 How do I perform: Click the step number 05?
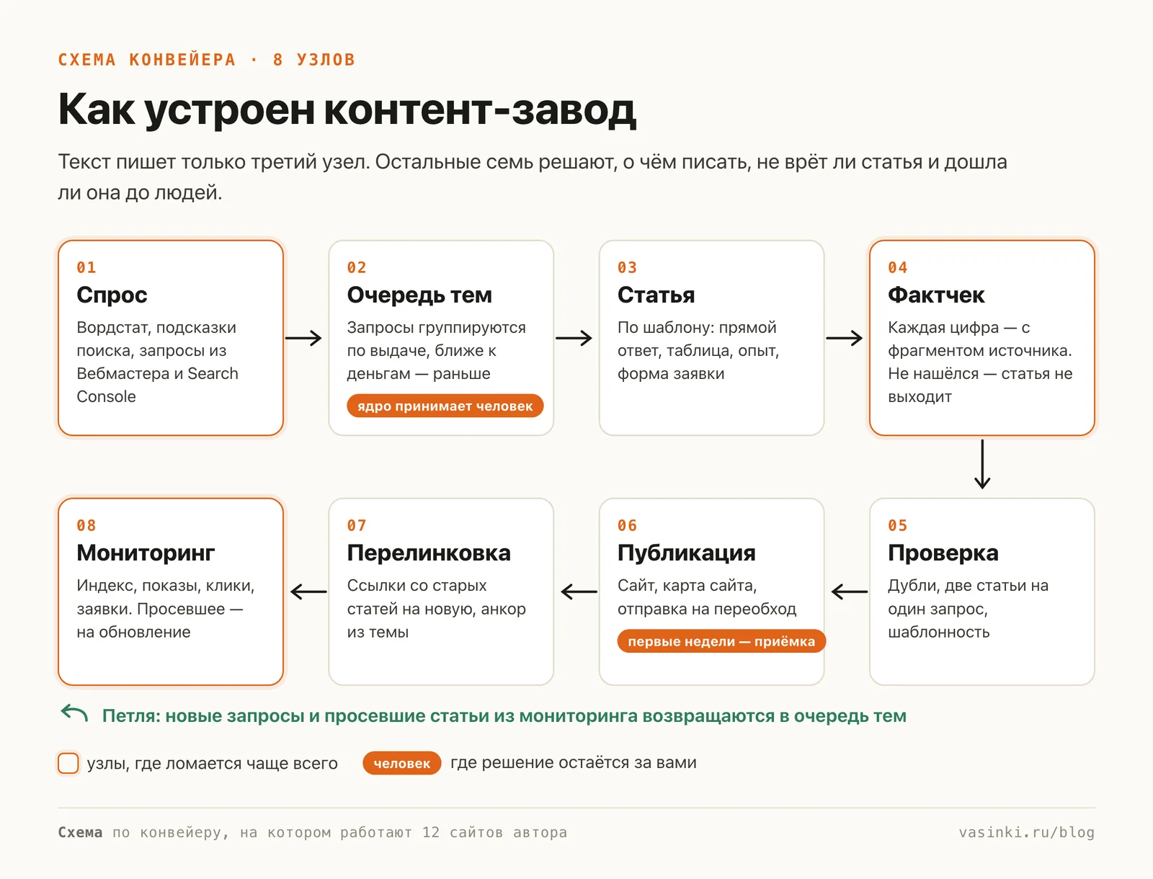coord(898,525)
